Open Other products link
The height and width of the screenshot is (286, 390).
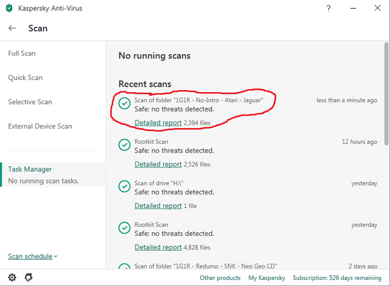pos(220,278)
